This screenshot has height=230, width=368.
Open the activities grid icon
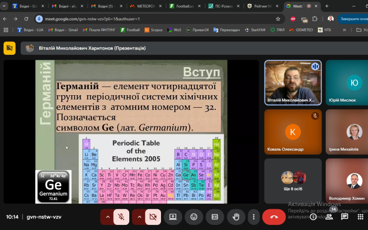click(x=360, y=217)
